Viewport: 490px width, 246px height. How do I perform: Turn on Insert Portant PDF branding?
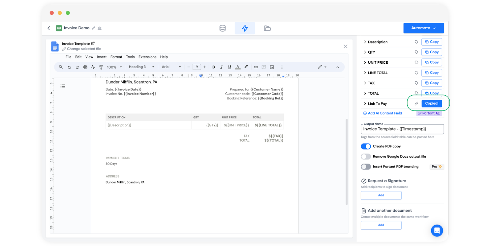click(366, 167)
